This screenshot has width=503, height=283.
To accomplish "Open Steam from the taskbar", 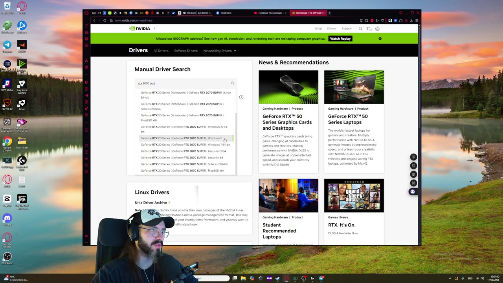I will point(278,278).
